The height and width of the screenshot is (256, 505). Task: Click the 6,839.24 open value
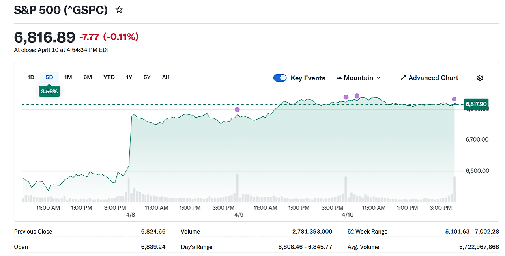[x=153, y=247]
